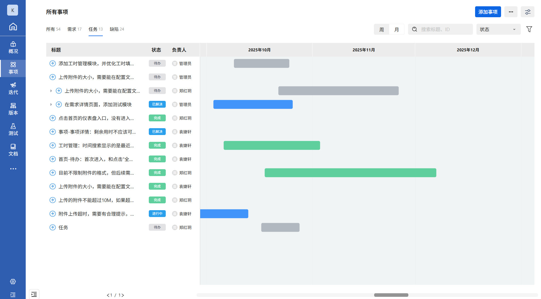Expand the 在需求详情页面 task row

[51, 104]
